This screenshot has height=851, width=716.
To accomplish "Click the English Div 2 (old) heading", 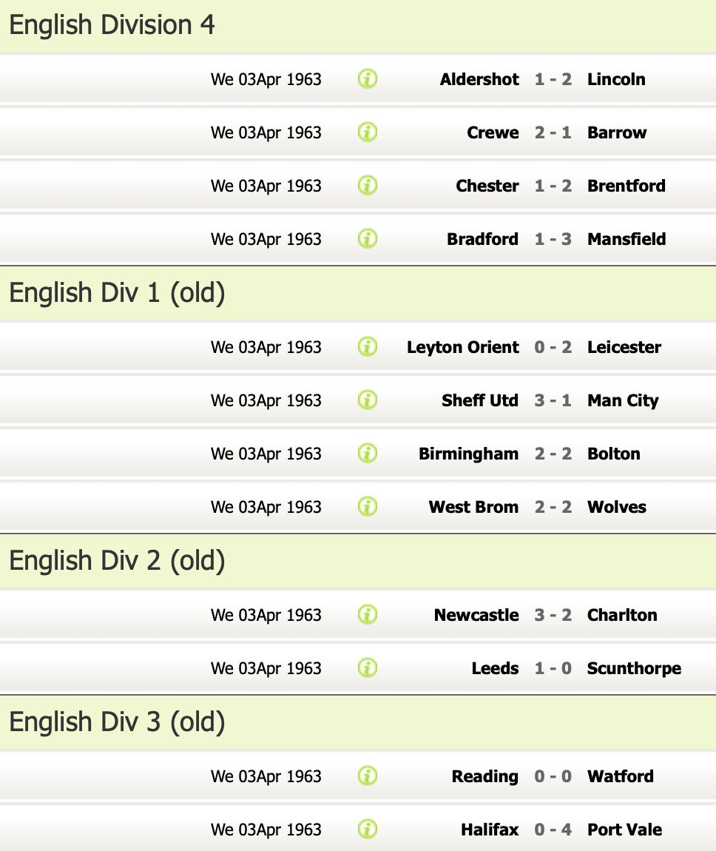I will click(x=117, y=561).
